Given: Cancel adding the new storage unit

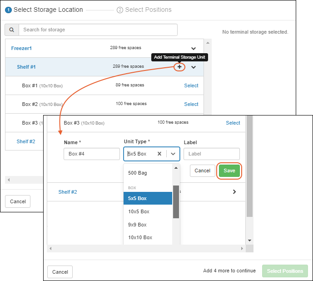Looking at the screenshot, I should click(x=202, y=171).
